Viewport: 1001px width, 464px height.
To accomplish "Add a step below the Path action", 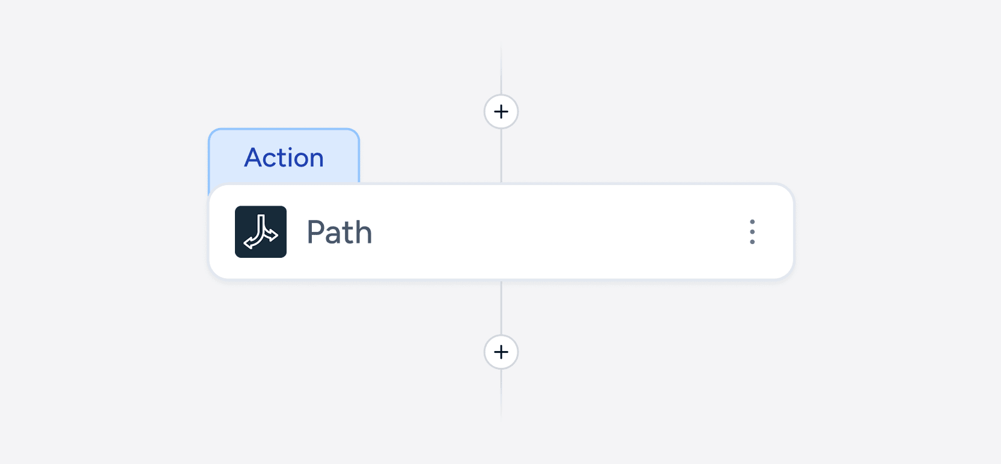I will point(501,352).
